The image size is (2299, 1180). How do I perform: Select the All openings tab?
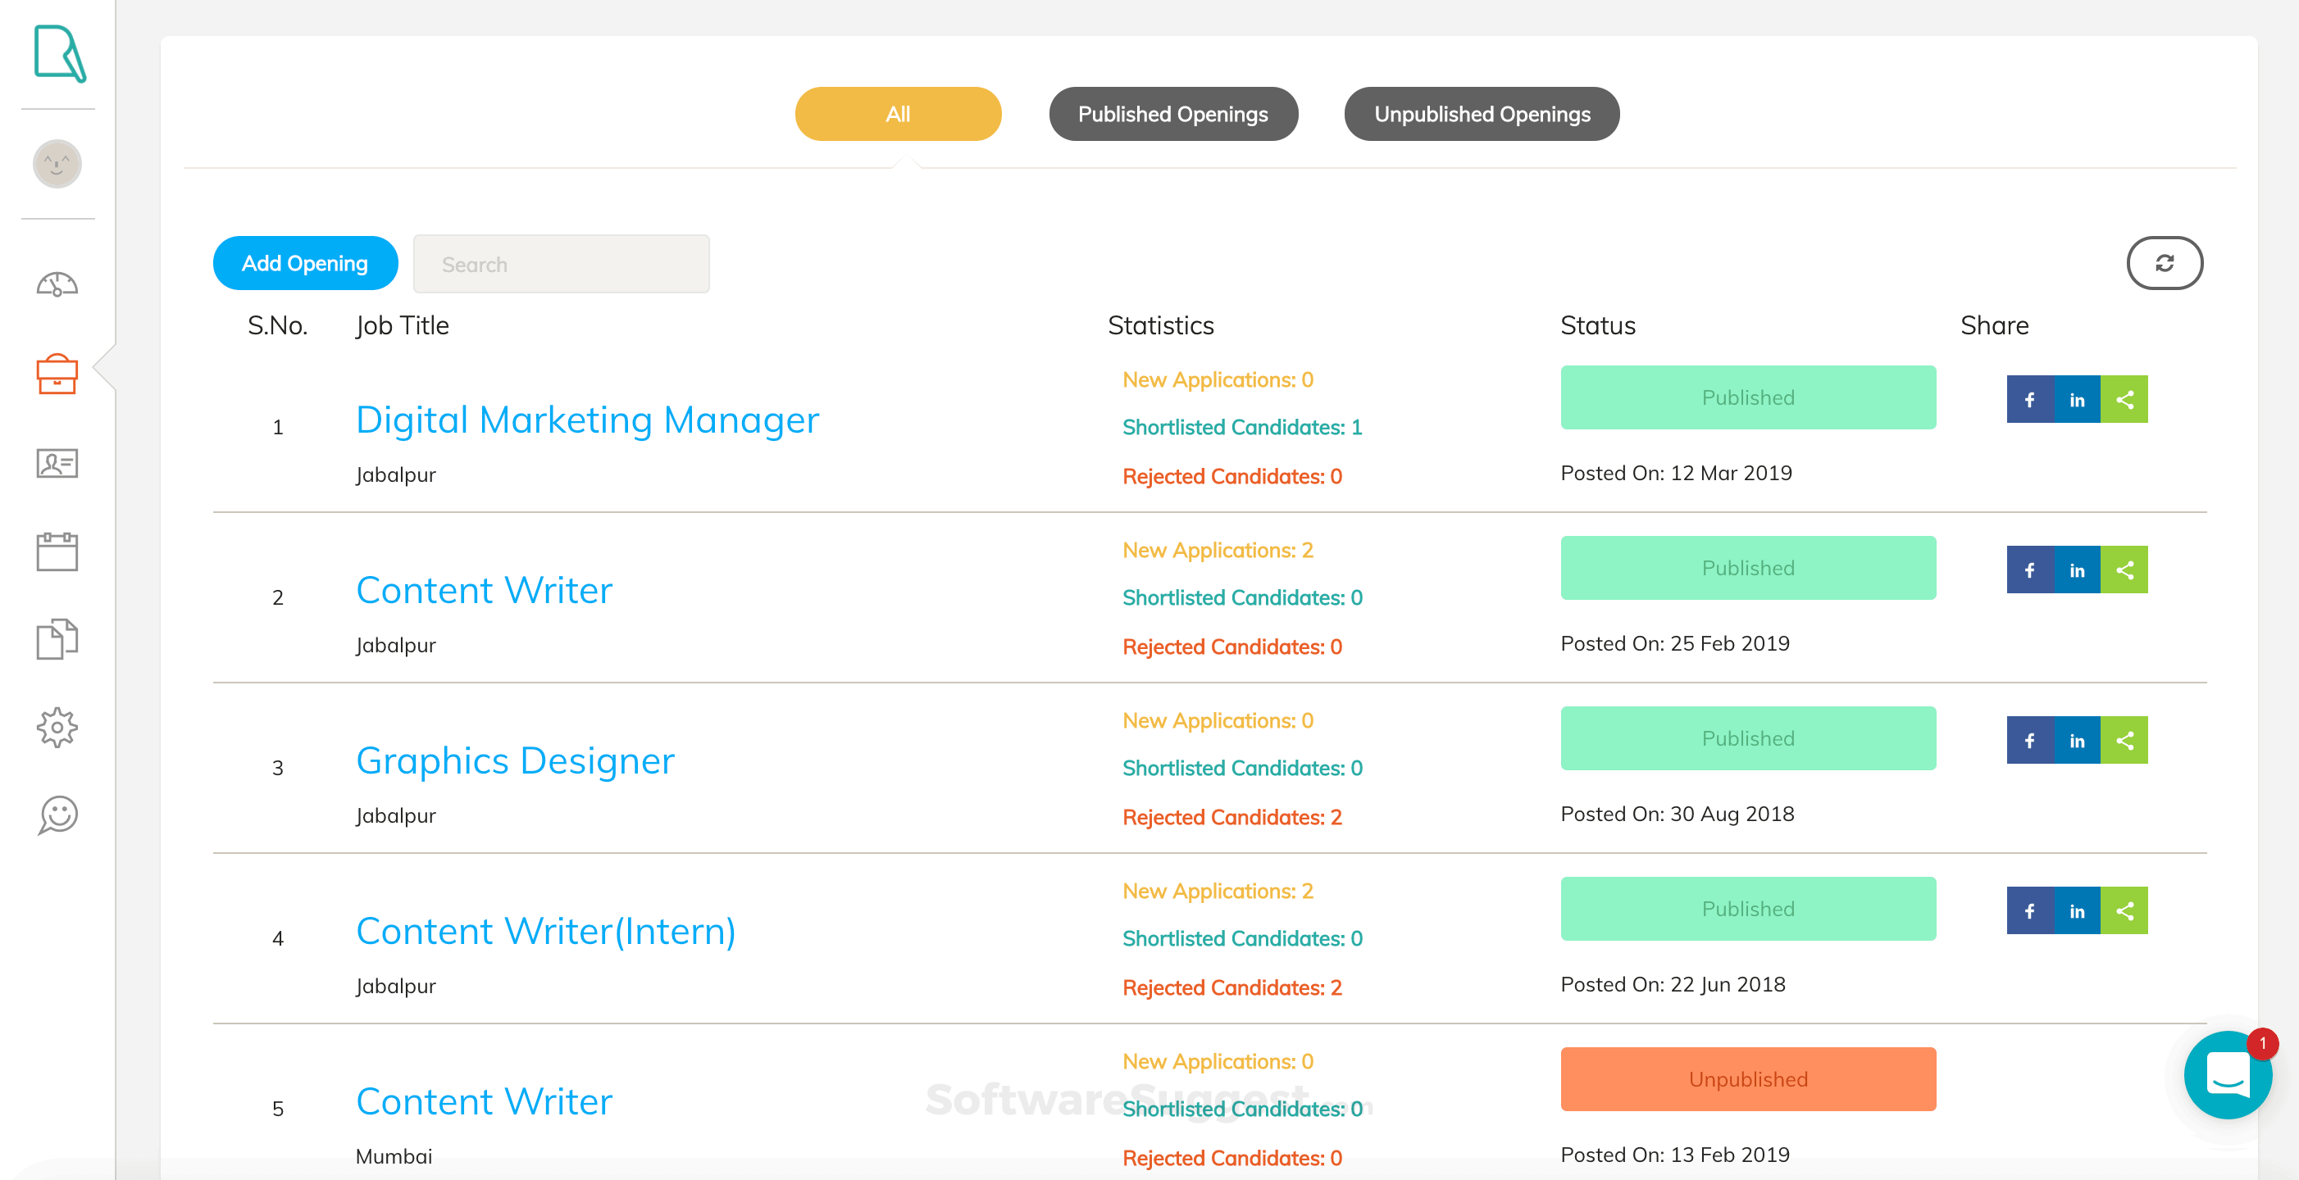click(x=898, y=113)
